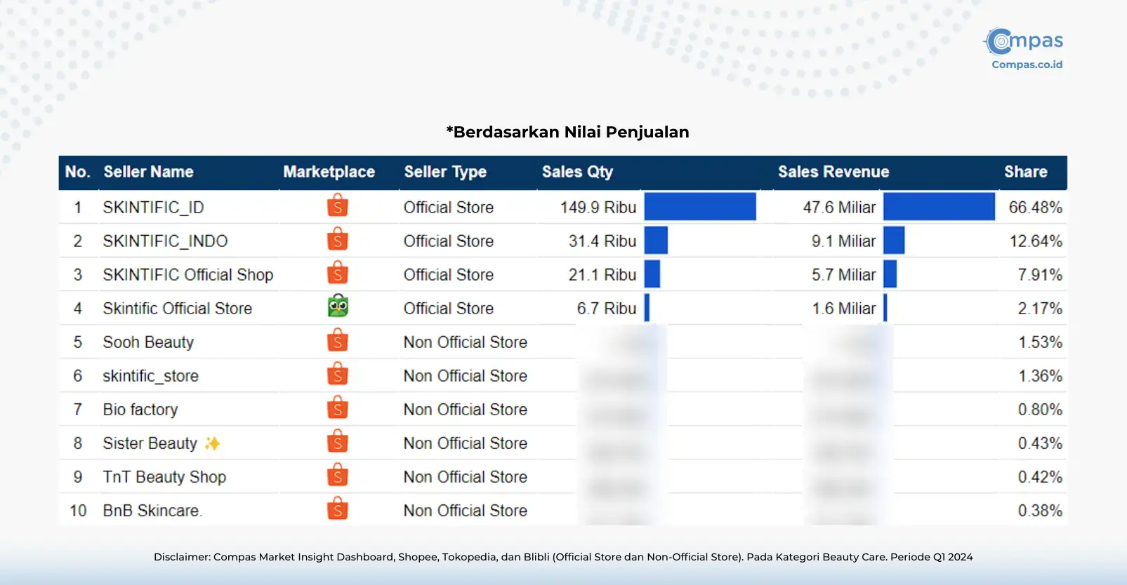Click the Sales Revenue column header
The width and height of the screenshot is (1127, 585).
pyautogui.click(x=833, y=172)
